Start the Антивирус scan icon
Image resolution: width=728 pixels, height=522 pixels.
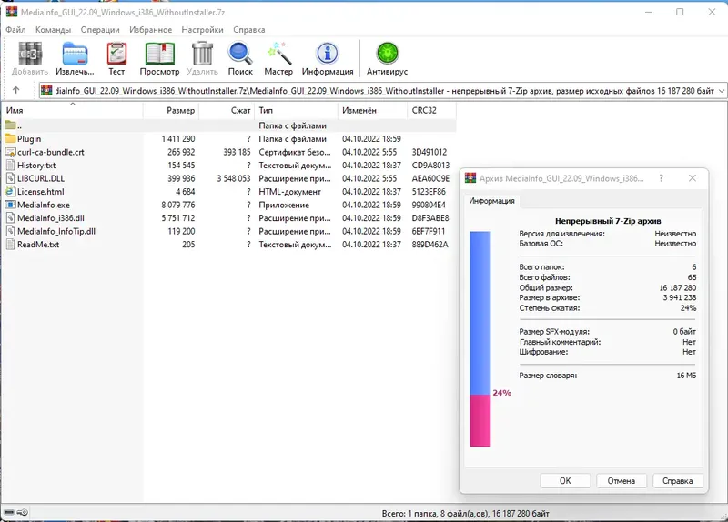[x=388, y=54]
